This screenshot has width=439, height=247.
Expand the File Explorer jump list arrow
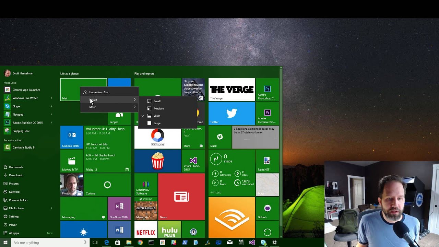tap(51, 208)
